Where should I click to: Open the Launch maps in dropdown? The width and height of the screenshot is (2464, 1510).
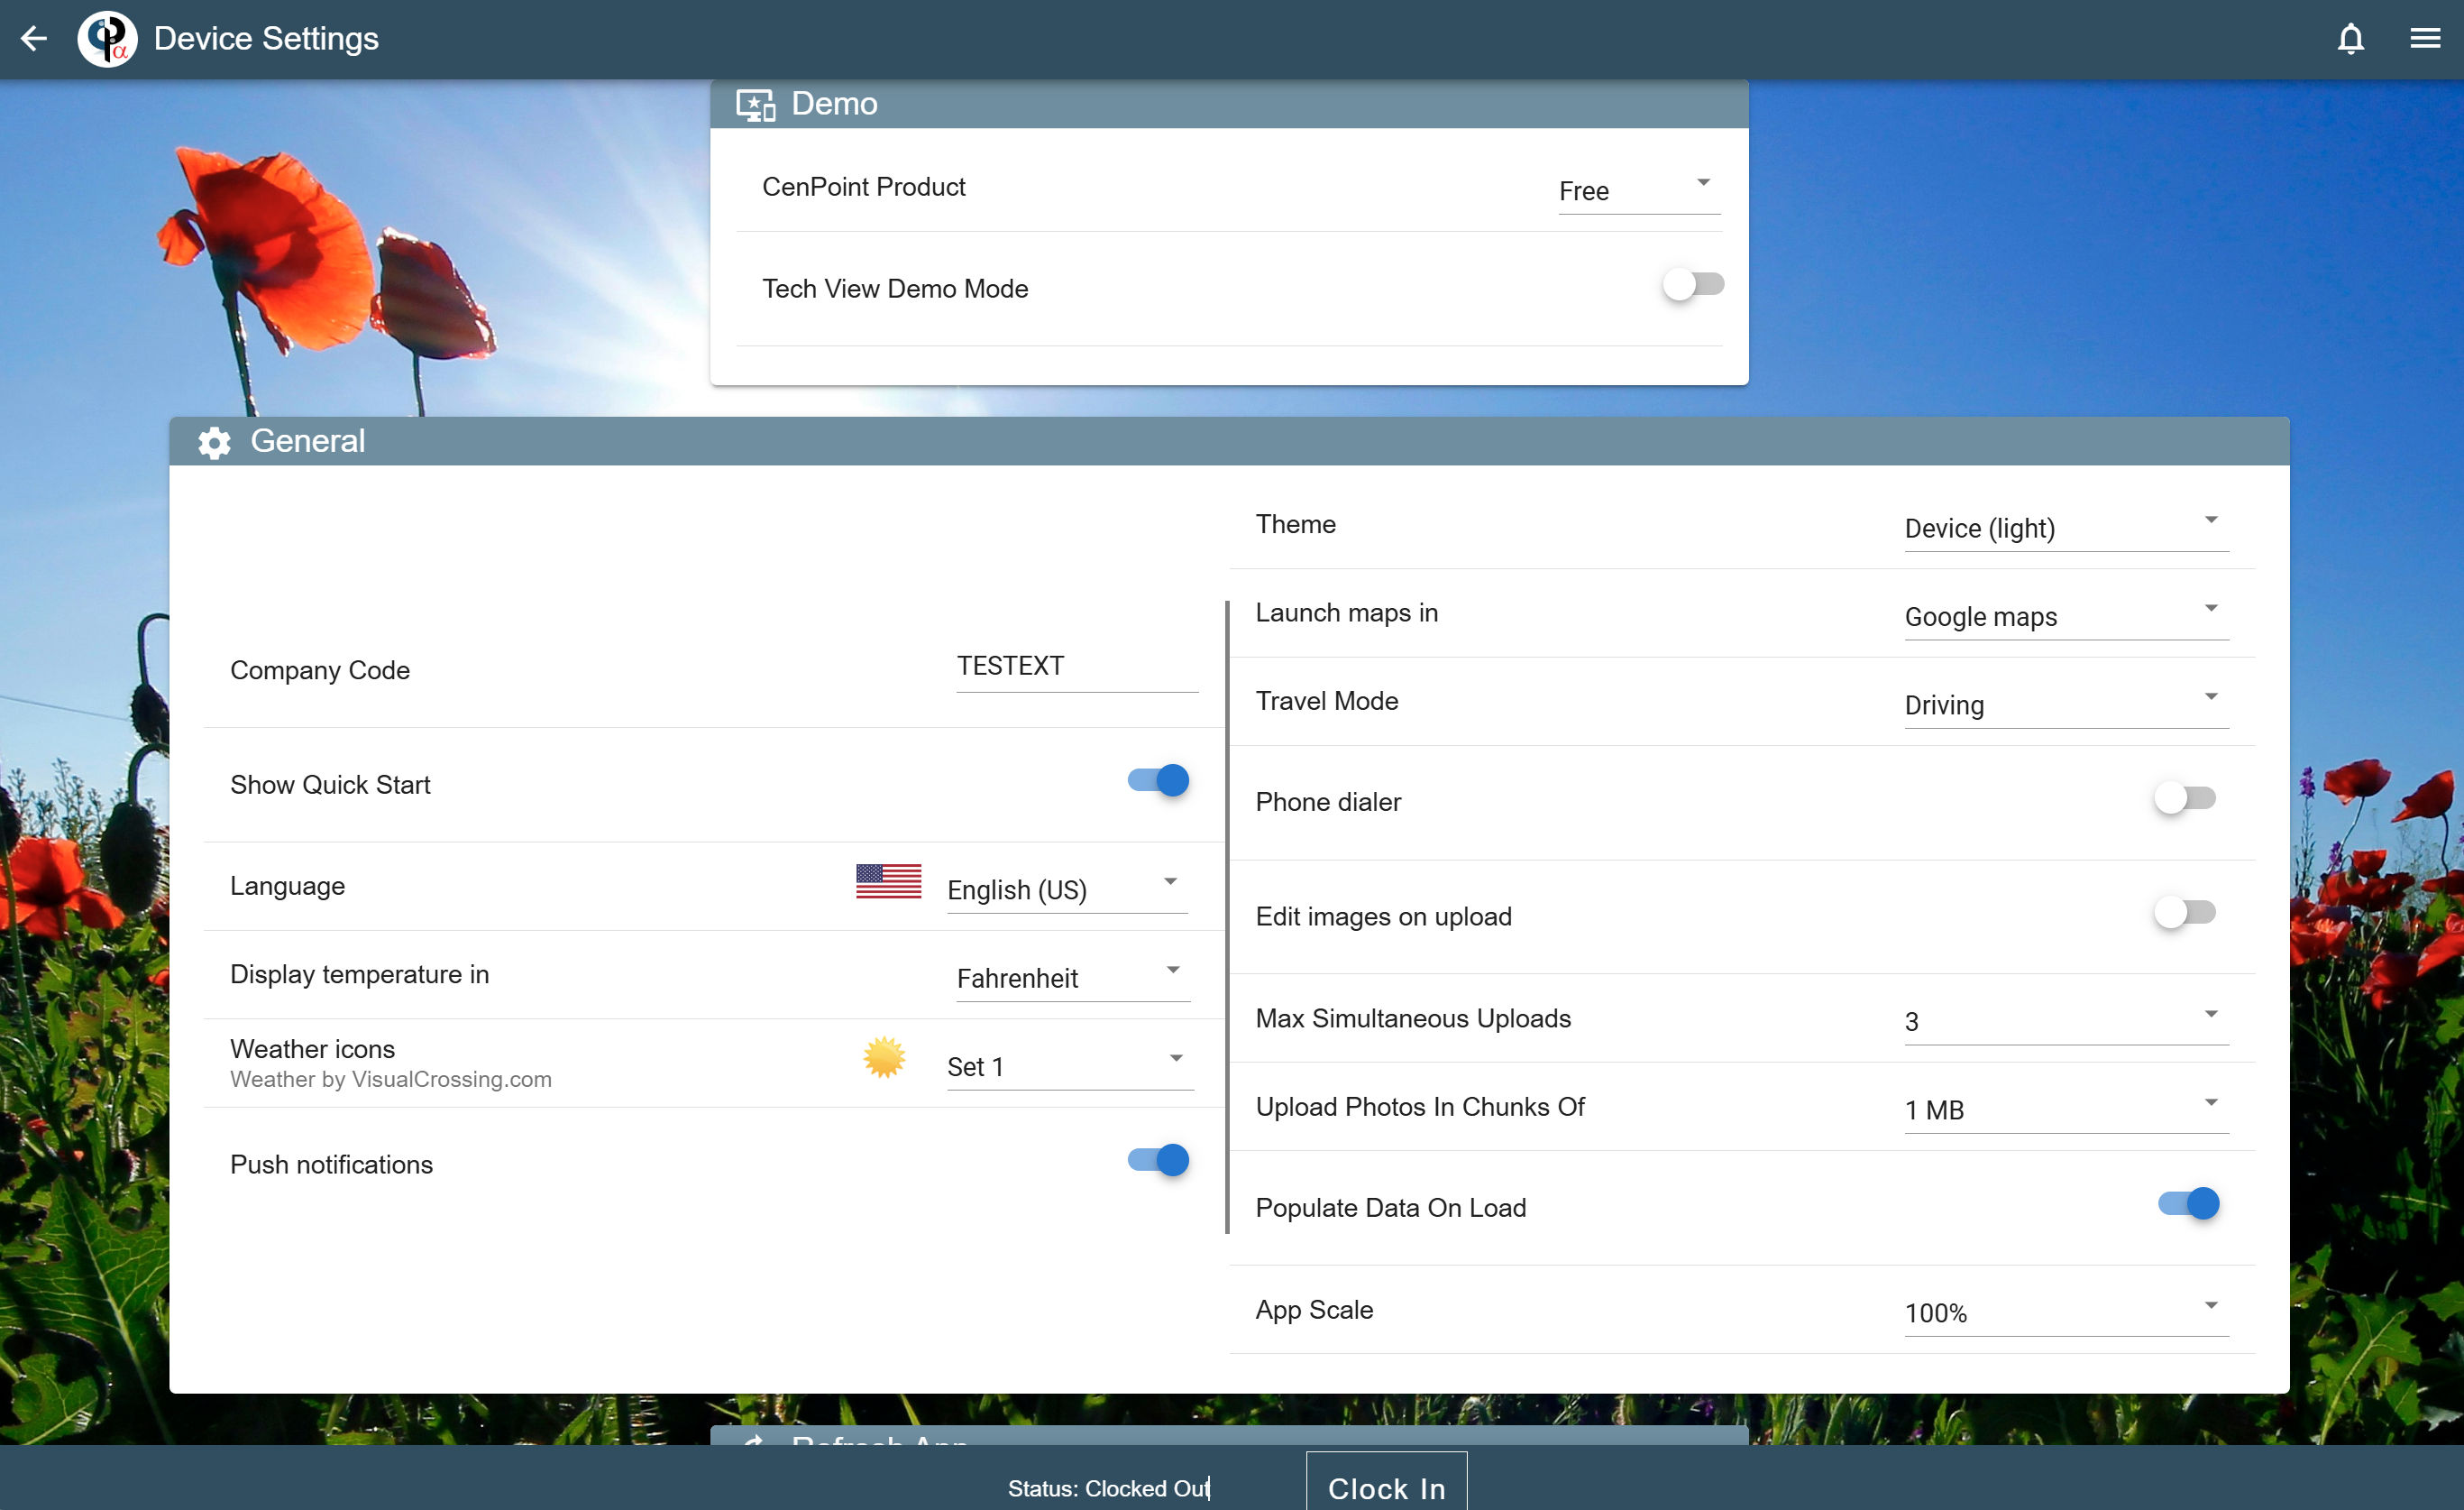[x=2066, y=615]
